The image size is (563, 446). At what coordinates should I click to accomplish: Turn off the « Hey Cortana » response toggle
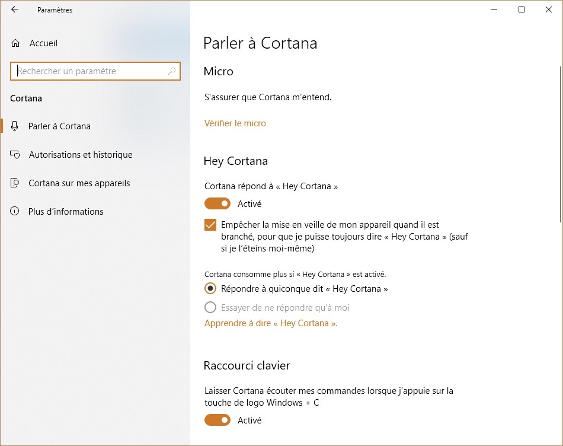click(x=217, y=204)
